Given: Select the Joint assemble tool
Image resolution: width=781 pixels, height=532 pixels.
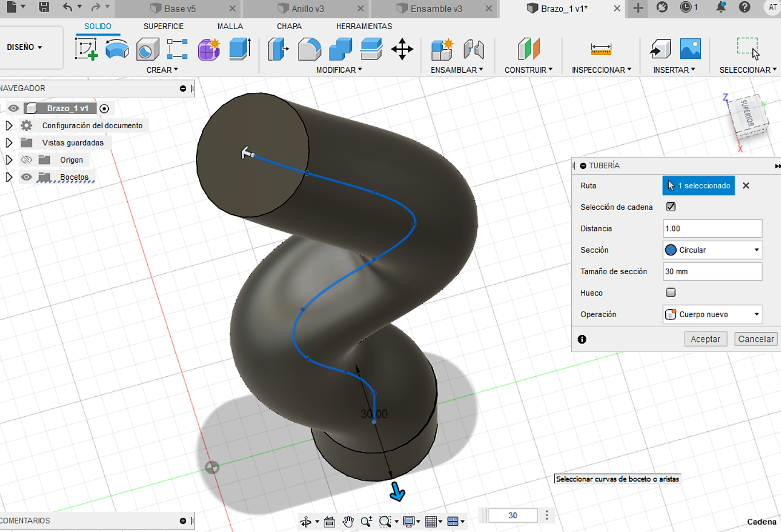Looking at the screenshot, I should point(473,49).
